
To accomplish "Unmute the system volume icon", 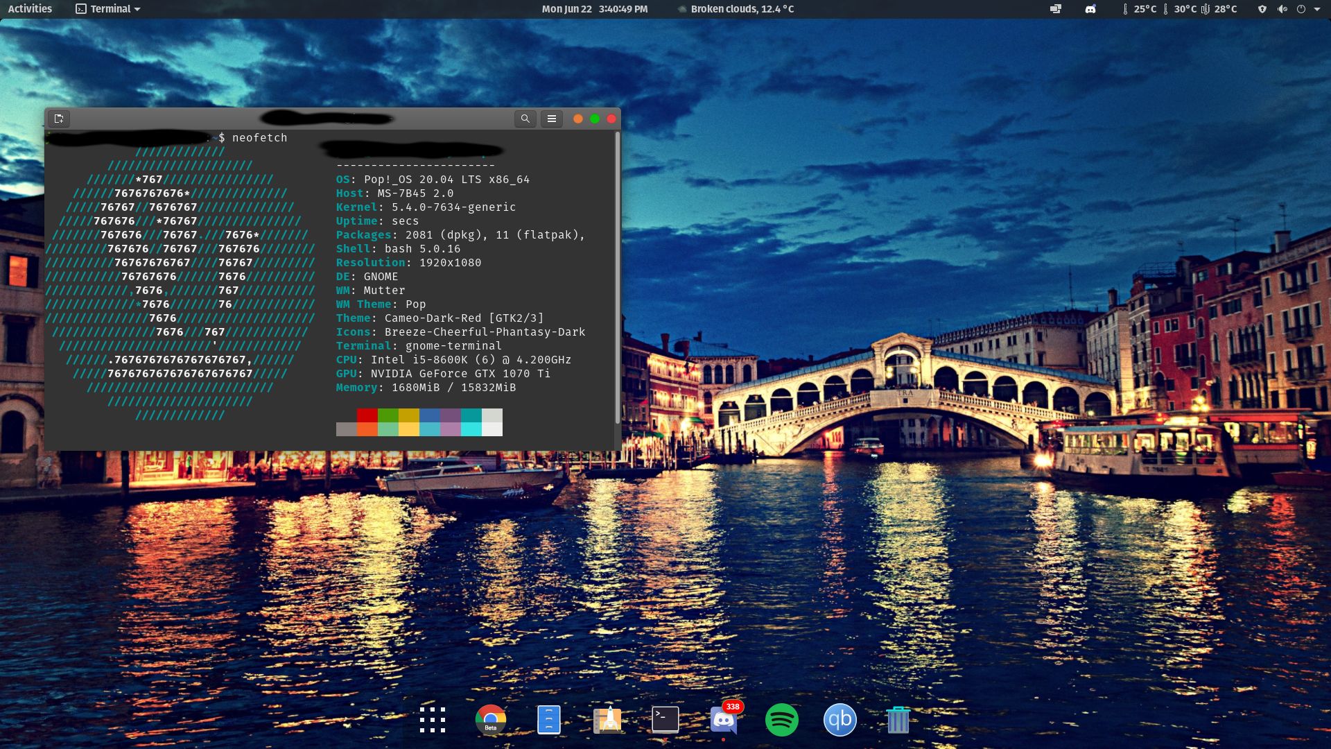I will [1283, 9].
